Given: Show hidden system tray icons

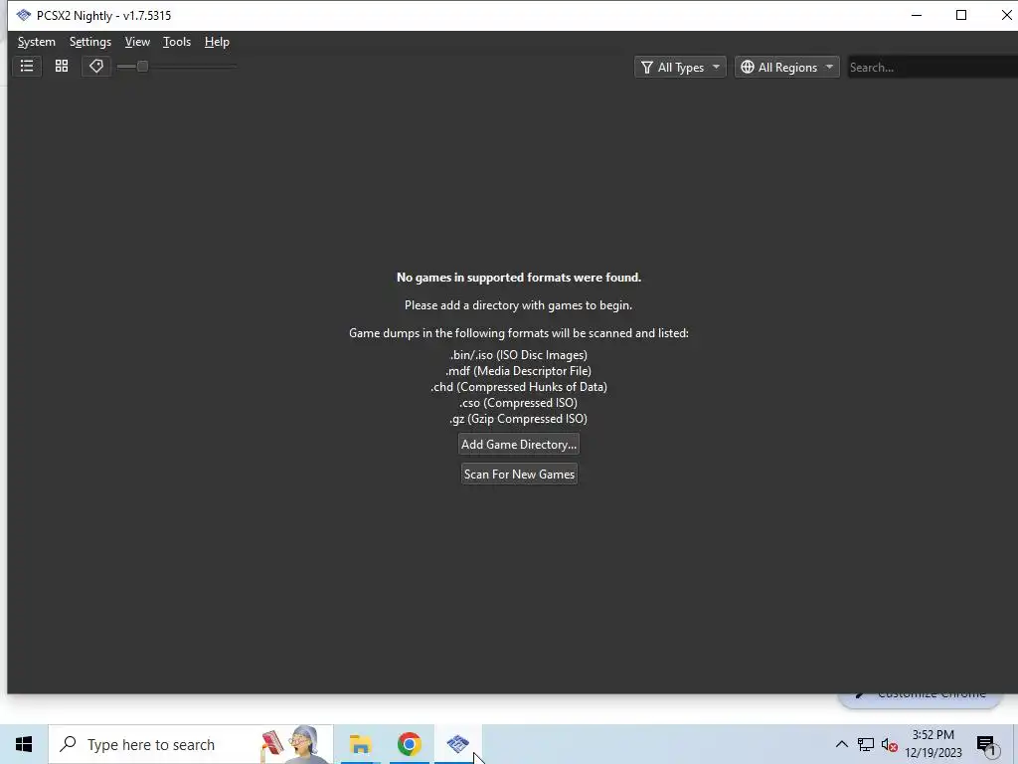Looking at the screenshot, I should pyautogui.click(x=841, y=744).
